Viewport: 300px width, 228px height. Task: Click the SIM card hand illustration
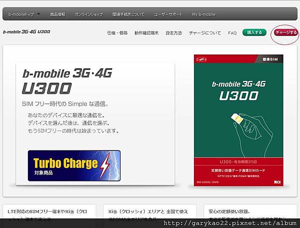[x=252, y=134]
